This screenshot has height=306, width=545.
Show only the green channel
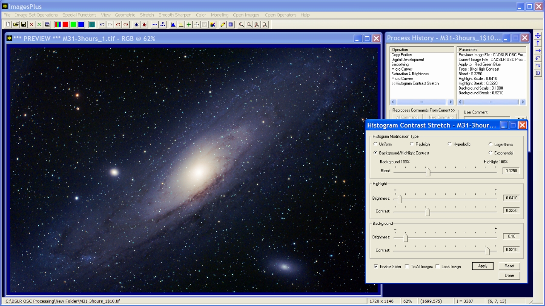click(x=73, y=25)
